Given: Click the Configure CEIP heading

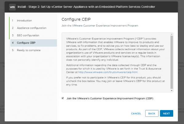Looking at the screenshot, I should point(76,19).
